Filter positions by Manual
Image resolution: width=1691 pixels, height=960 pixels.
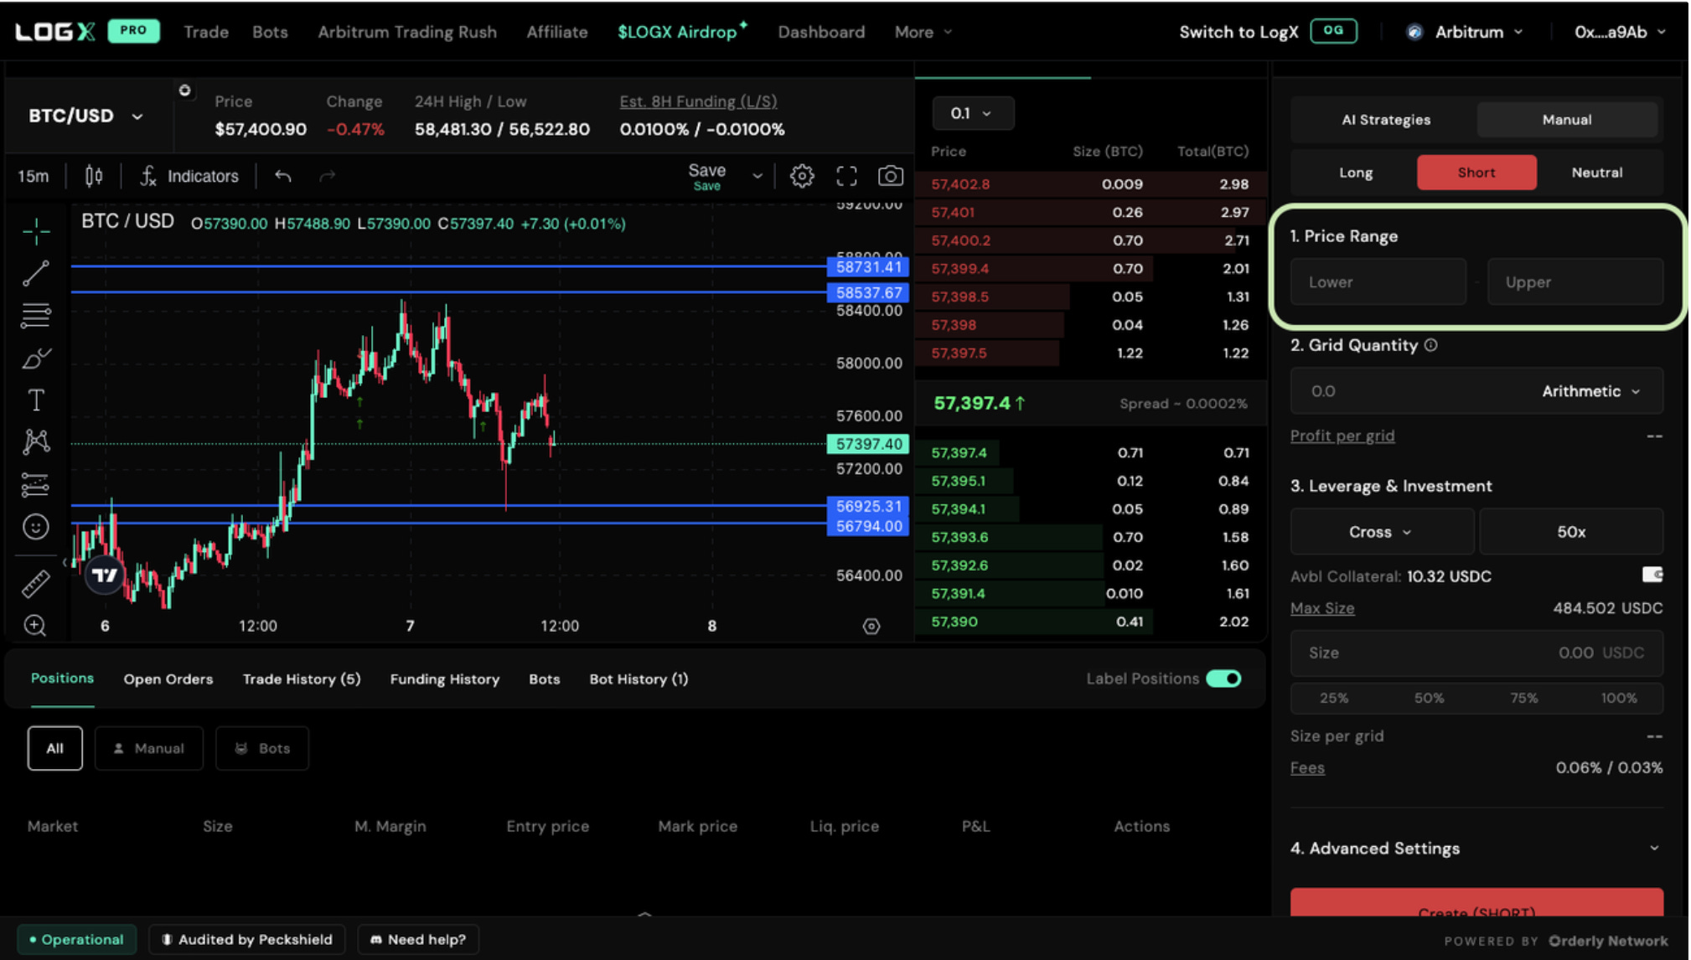[149, 748]
